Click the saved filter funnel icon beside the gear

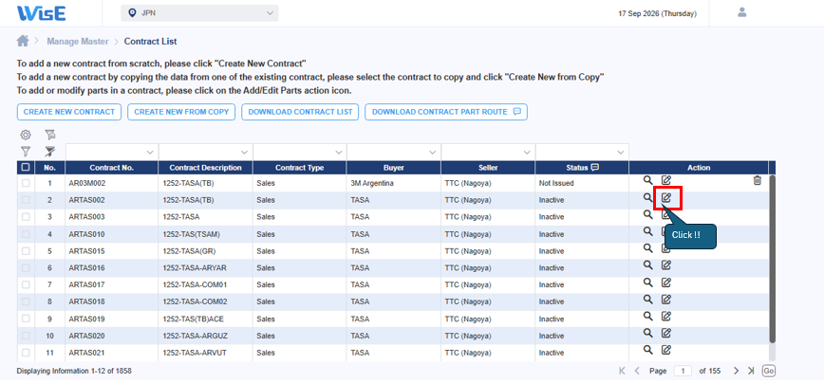pyautogui.click(x=50, y=135)
